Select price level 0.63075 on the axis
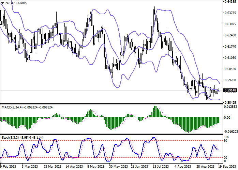This screenshot has height=170, width=238. [230, 24]
